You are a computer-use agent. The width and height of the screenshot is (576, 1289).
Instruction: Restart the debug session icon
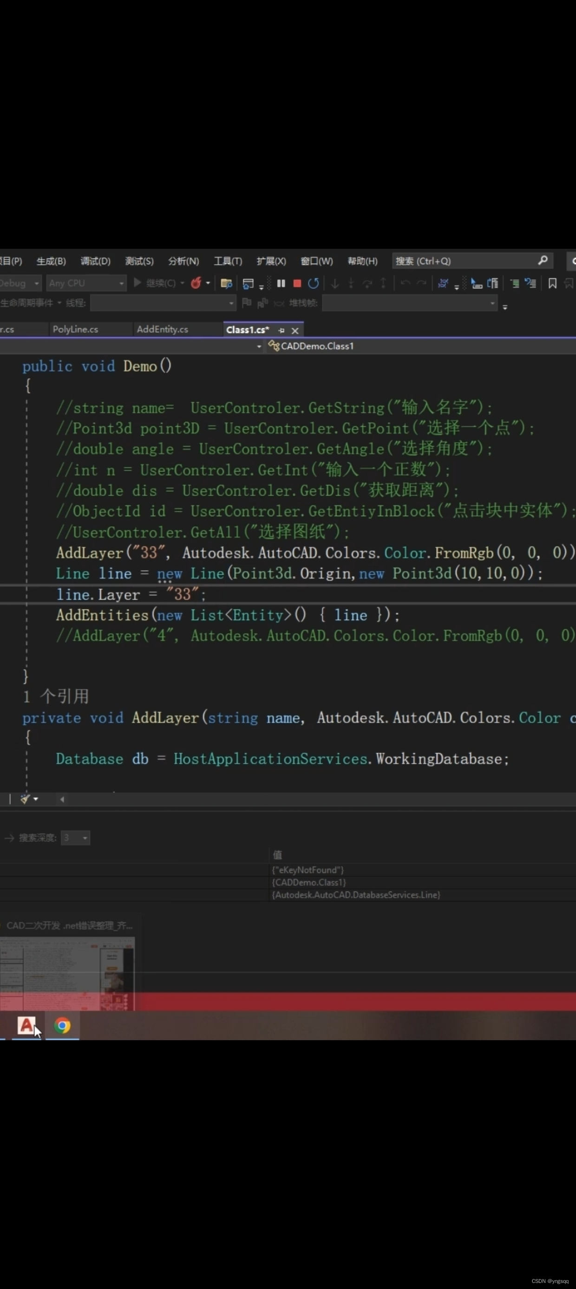tap(314, 283)
